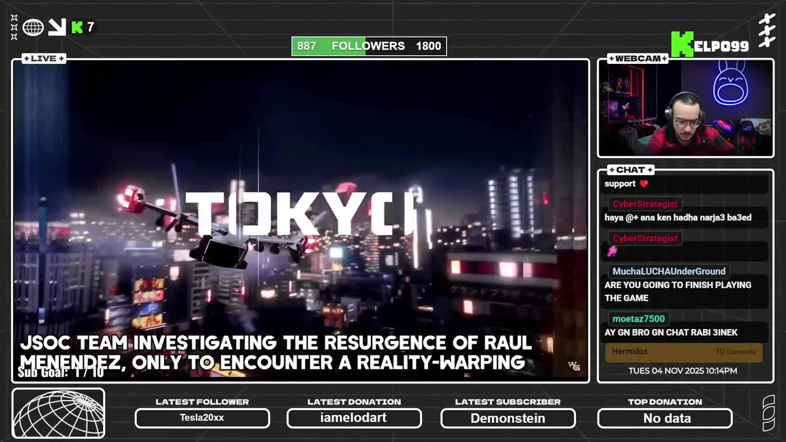Click the CHAT panel label

click(x=631, y=169)
